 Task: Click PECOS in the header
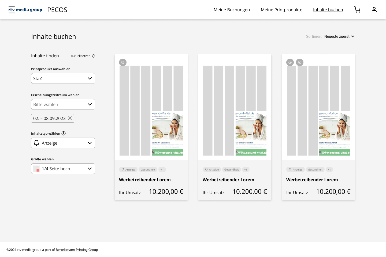[x=57, y=10]
